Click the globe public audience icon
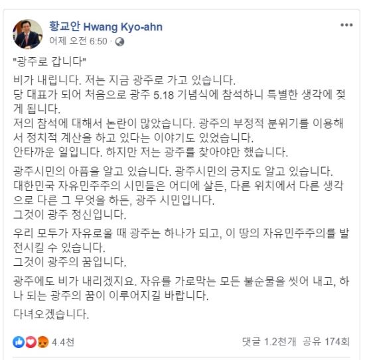365x360 pixels. pos(119,42)
